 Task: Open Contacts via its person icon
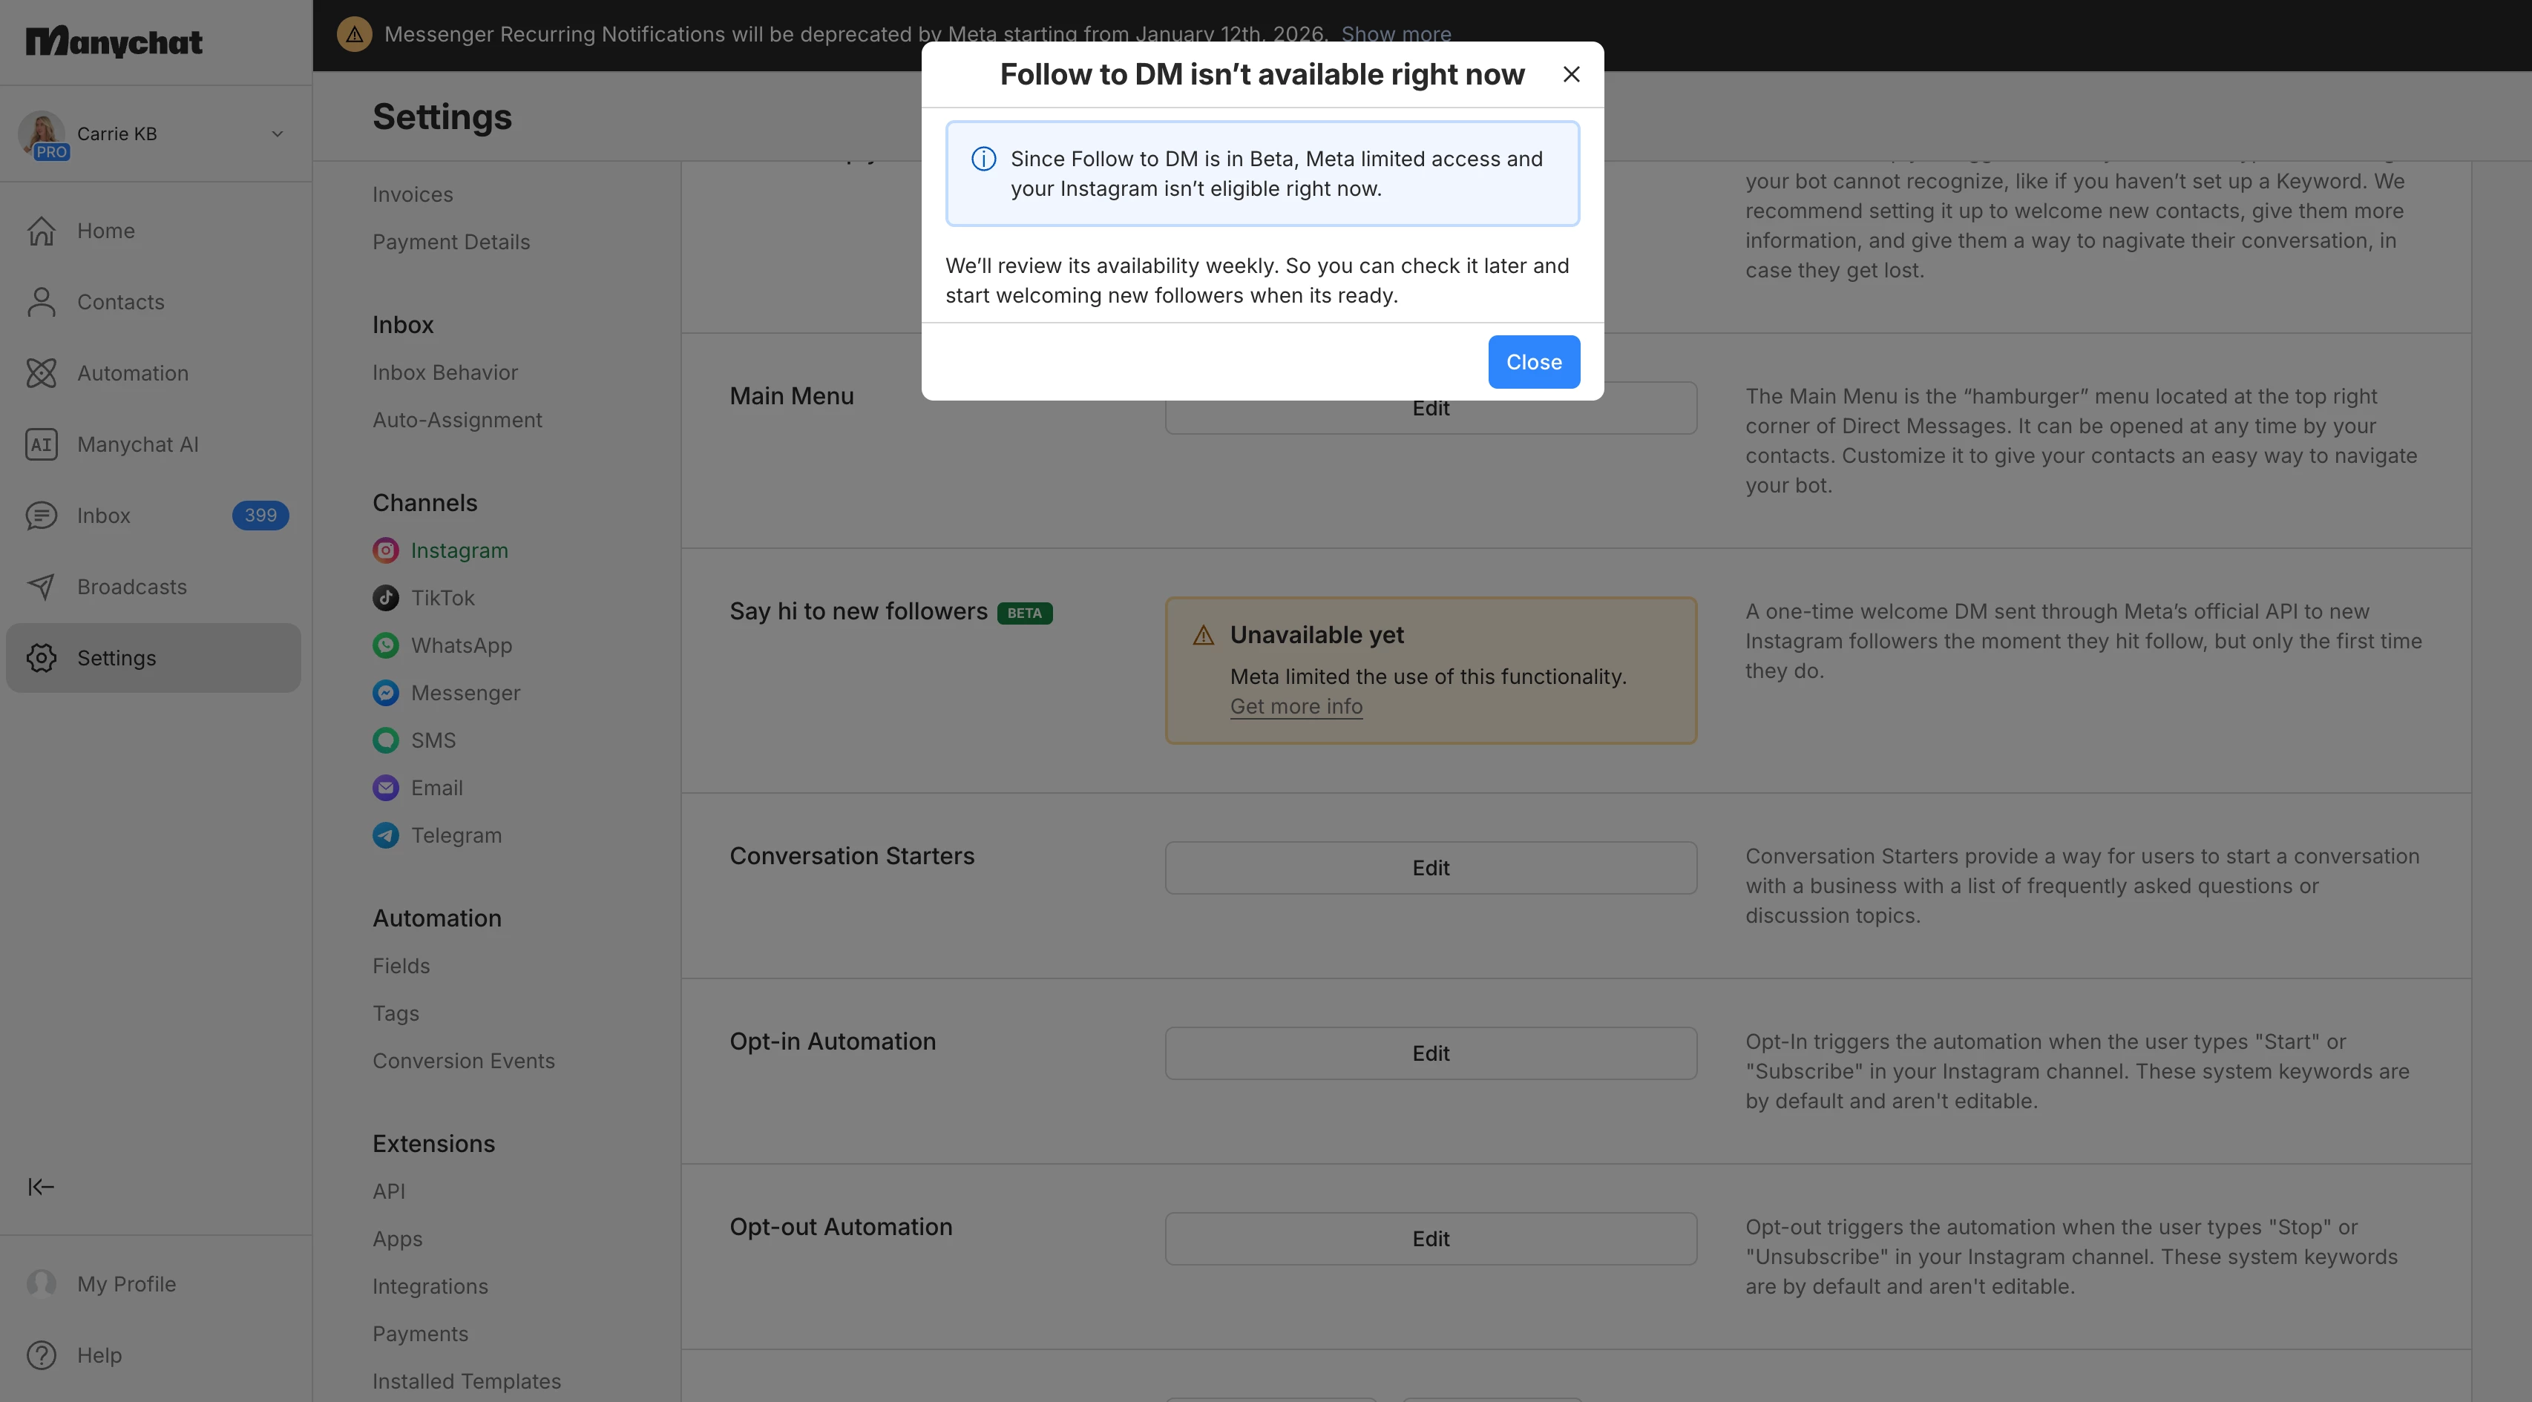click(42, 303)
